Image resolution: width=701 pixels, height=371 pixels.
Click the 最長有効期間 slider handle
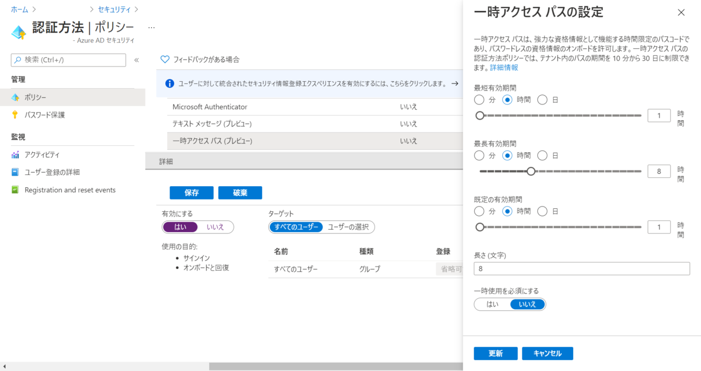tap(531, 171)
